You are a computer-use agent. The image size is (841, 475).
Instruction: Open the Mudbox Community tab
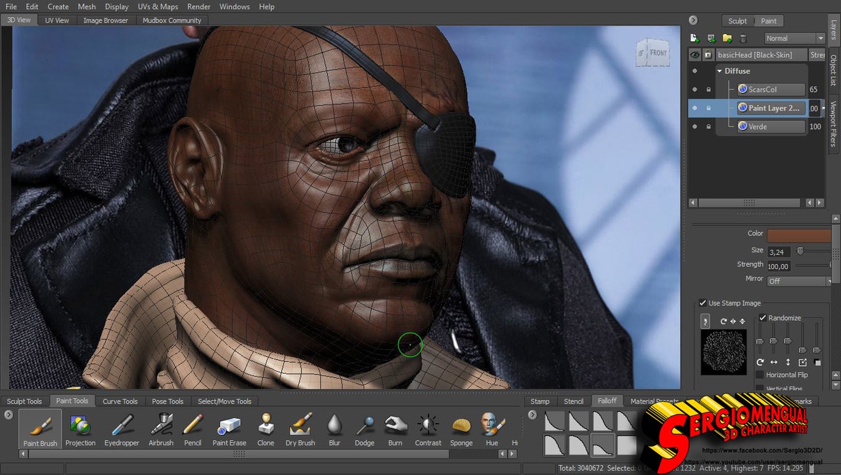[x=171, y=20]
